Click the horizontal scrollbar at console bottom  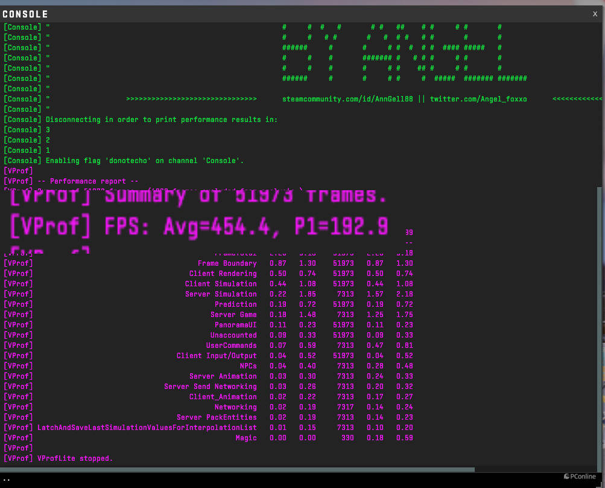[x=237, y=470]
